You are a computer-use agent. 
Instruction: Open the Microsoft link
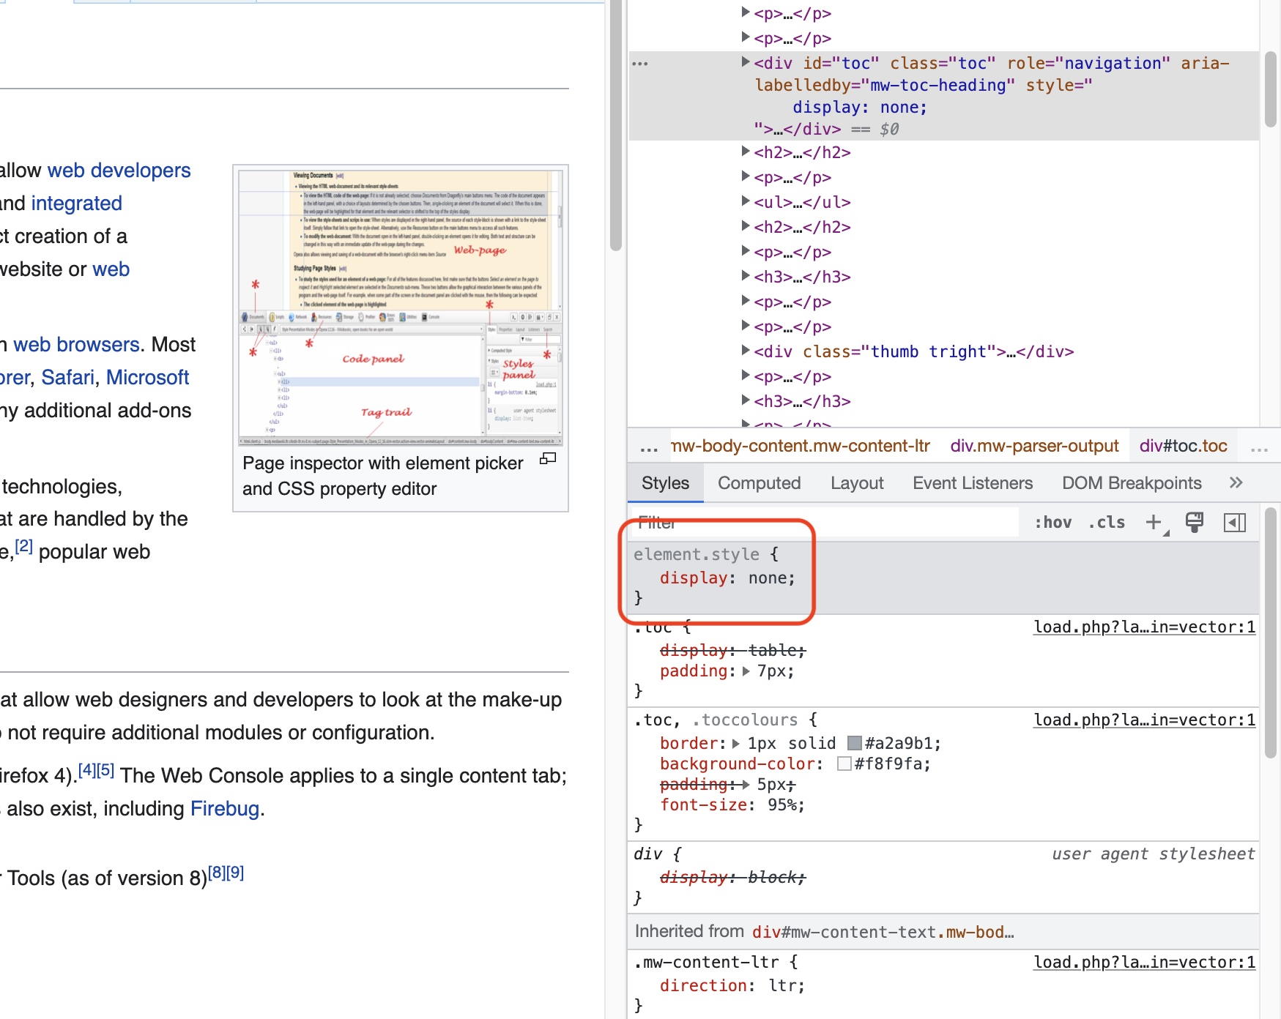tap(147, 378)
